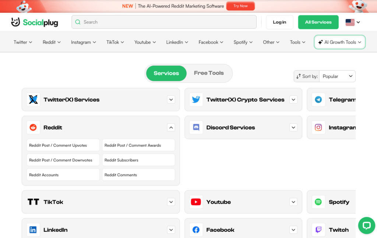Open Reddit Post / Comment Upvotes
Viewport: 377px width, 238px height.
point(63,145)
